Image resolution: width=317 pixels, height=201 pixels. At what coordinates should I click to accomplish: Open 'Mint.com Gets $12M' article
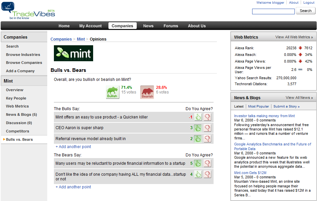pyautogui.click(x=250, y=173)
